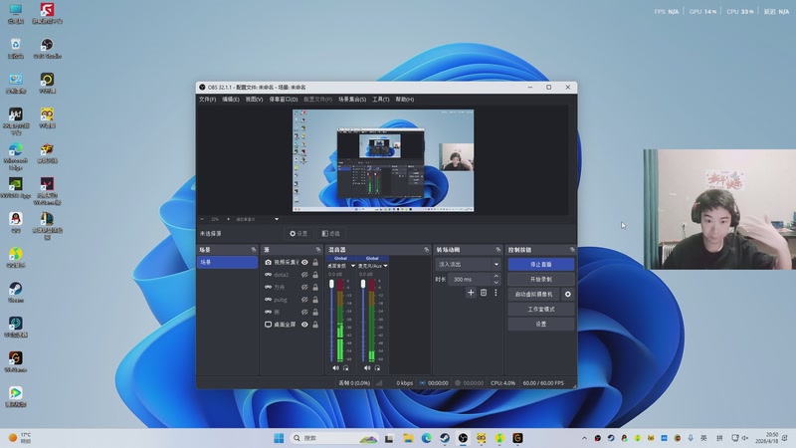Image resolution: width=796 pixels, height=448 pixels.
Task: Hide the 桌面全屏 display capture source
Action: 304,325
